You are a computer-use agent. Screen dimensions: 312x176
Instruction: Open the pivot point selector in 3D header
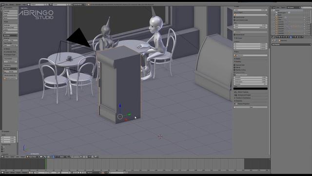(x=45, y=156)
